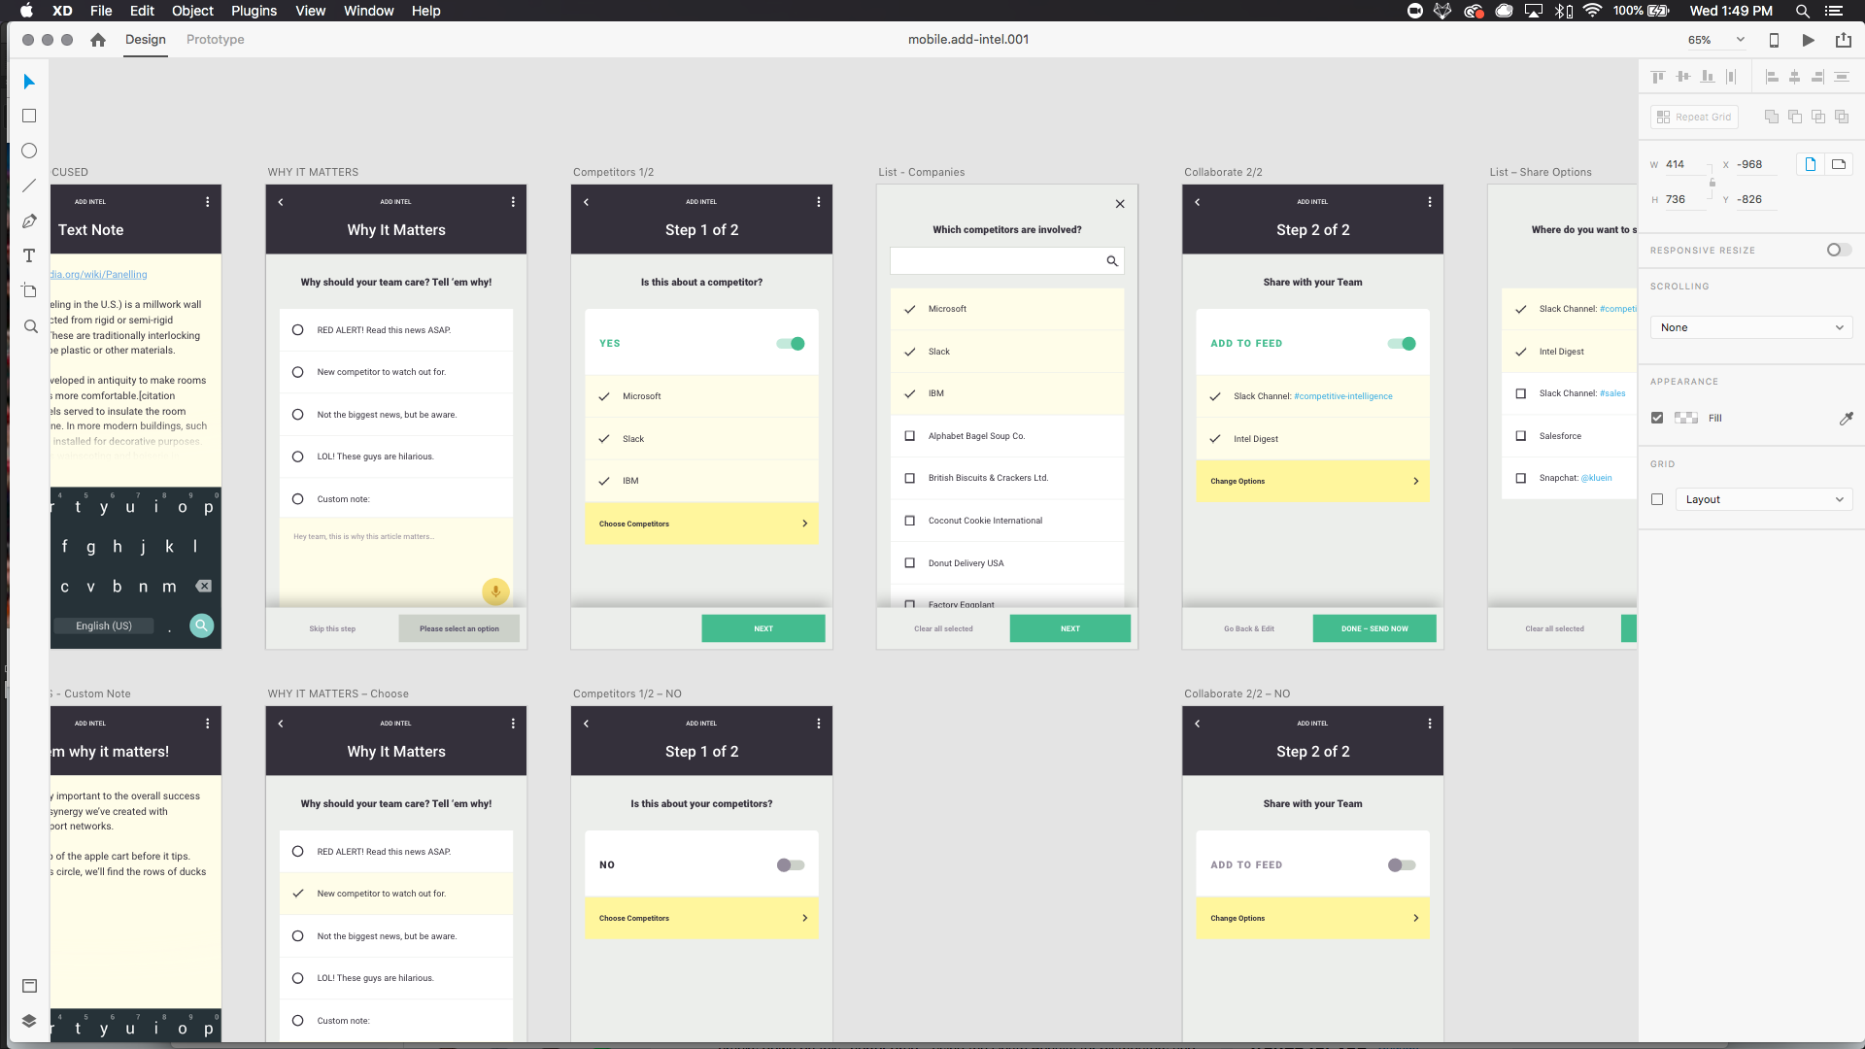Viewport: 1865px width, 1049px height.
Task: Click the Repeat Grid button
Action: (x=1694, y=117)
